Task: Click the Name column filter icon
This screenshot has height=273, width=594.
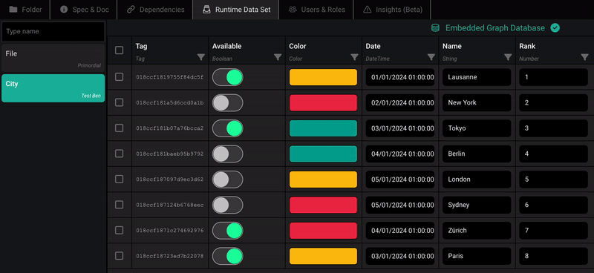Action: (508, 57)
